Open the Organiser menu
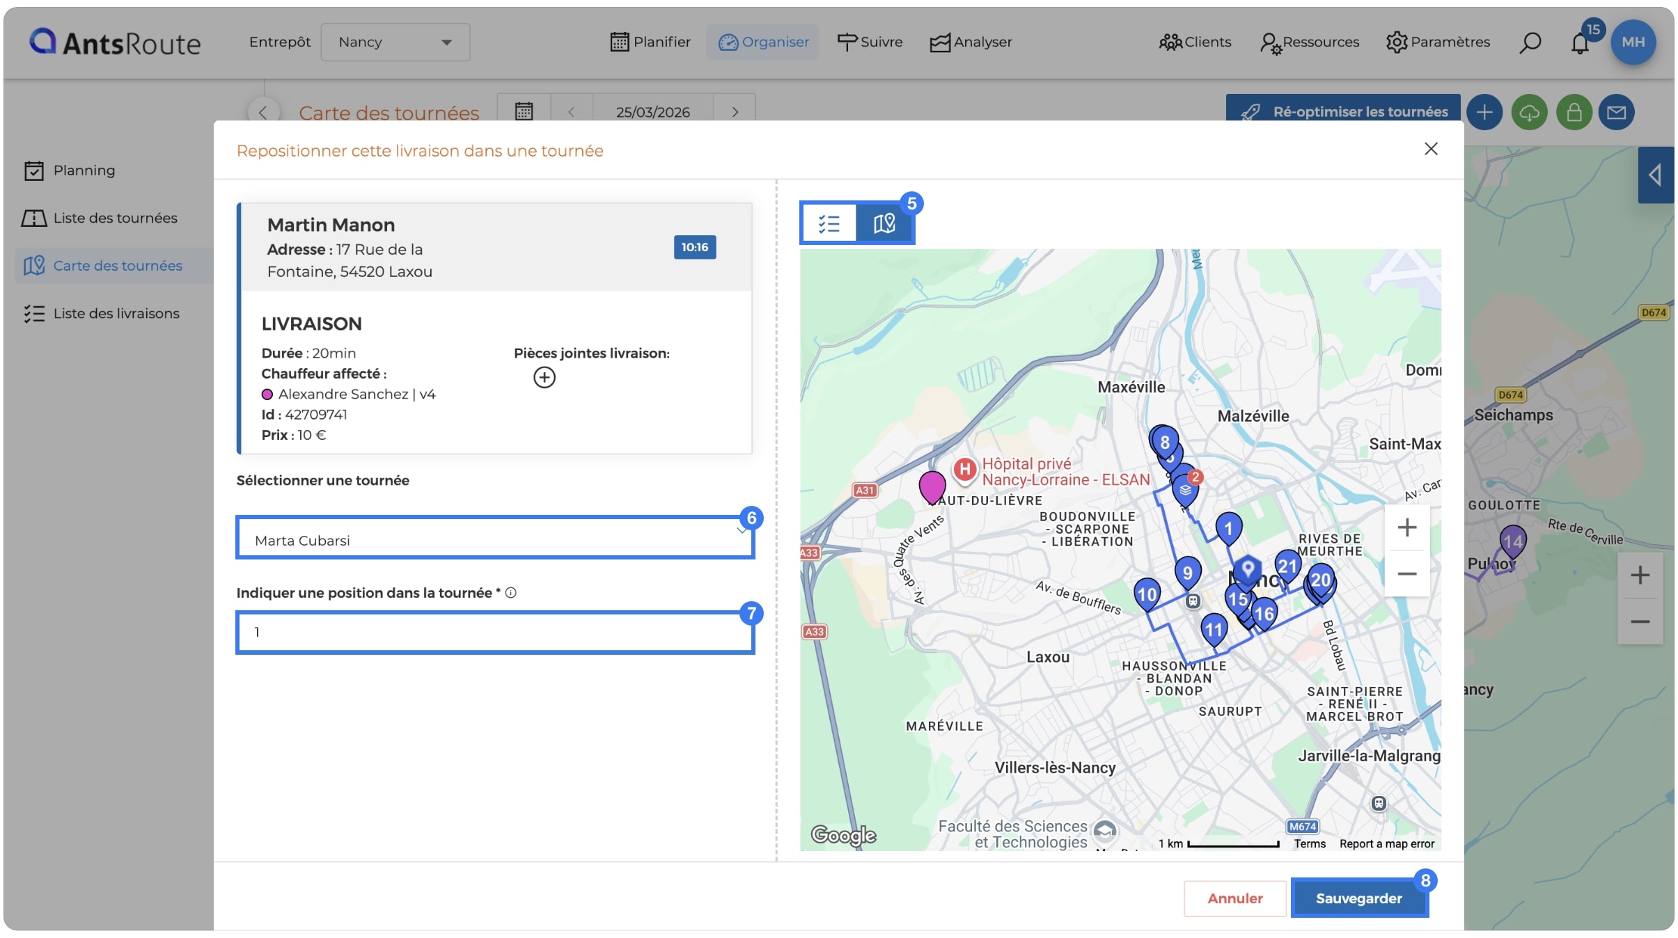The height and width of the screenshot is (938, 1678). point(763,42)
